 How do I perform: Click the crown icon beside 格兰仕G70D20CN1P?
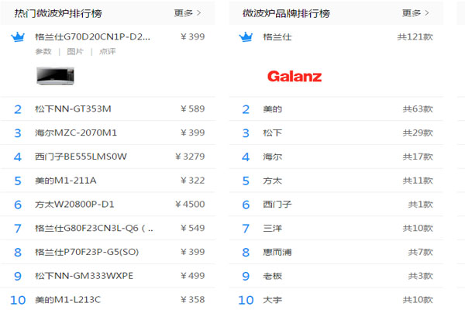point(18,37)
